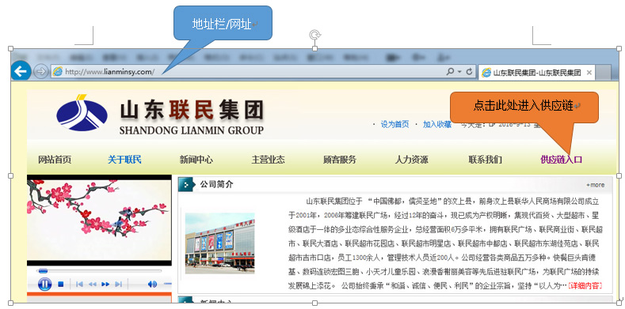Pause the video with the pause button
The width and height of the screenshot is (625, 309).
pyautogui.click(x=44, y=284)
